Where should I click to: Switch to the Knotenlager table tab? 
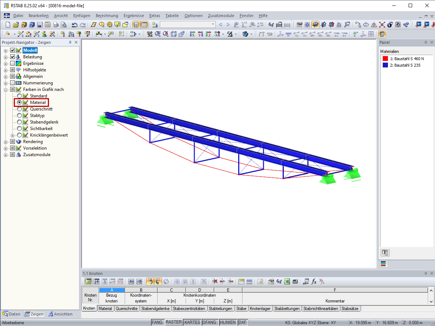click(x=260, y=309)
